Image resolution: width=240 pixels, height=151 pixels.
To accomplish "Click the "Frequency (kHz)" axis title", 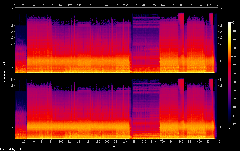I will (4, 74).
